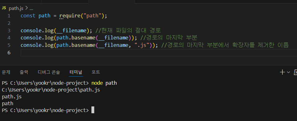The height and width of the screenshot is (121, 297).
Task: Click the blinking terminal cursor block
Action: coord(93,110)
